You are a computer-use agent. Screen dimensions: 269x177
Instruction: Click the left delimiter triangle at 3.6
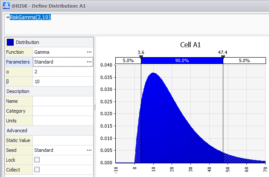pyautogui.click(x=141, y=57)
